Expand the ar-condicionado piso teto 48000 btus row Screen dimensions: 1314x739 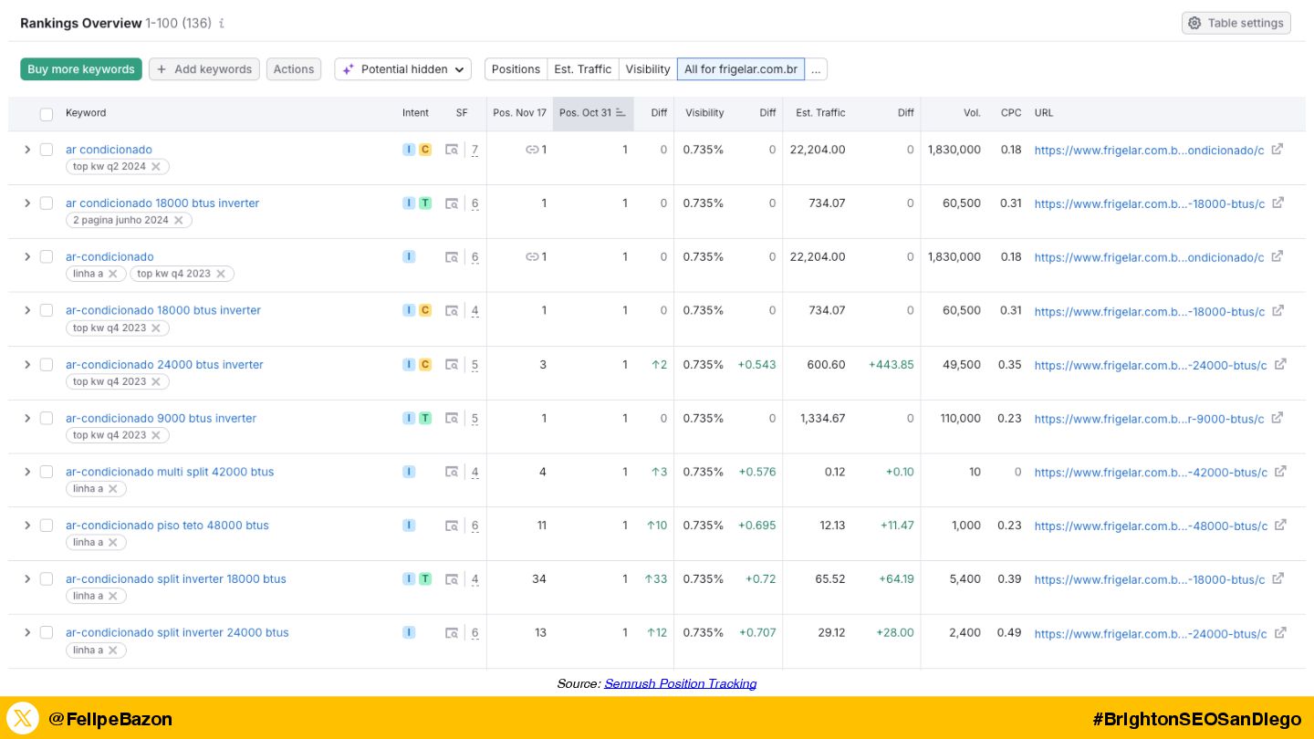pos(27,526)
